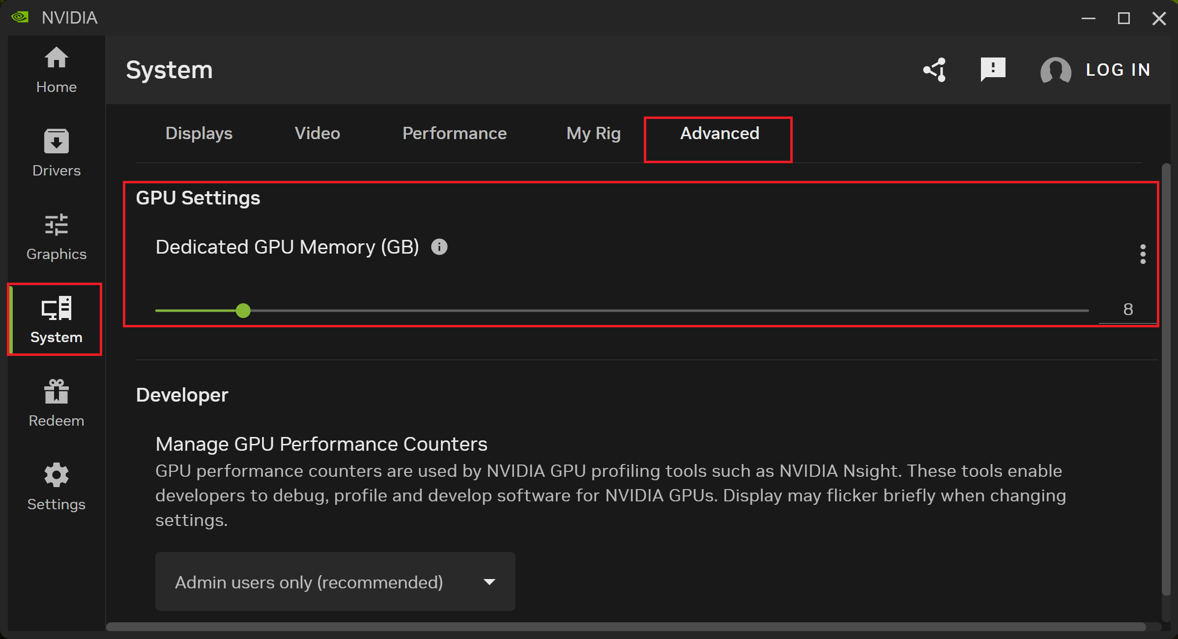Close the NVIDIA window
1178x639 pixels.
(x=1159, y=18)
